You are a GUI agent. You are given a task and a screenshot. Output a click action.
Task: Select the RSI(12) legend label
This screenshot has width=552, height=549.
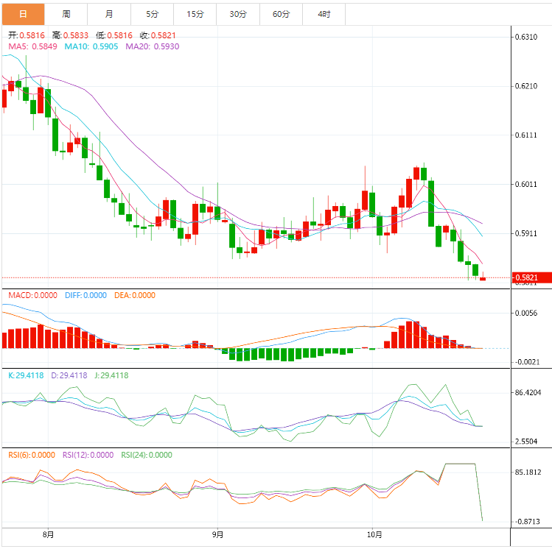88,455
